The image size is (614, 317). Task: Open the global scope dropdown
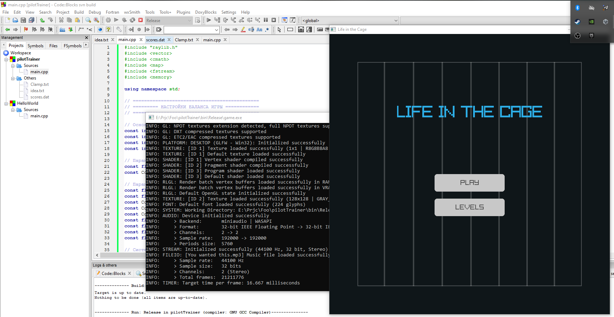pyautogui.click(x=396, y=20)
